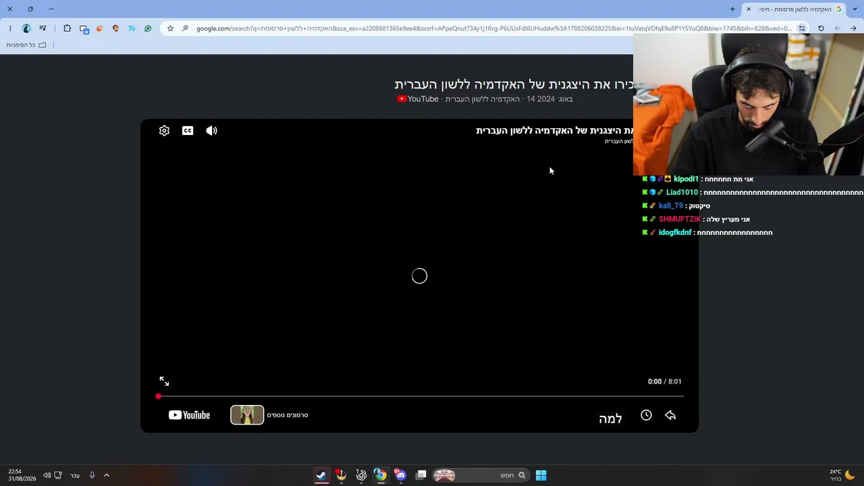The width and height of the screenshot is (864, 486).
Task: Click the YouTube logo in the player
Action: click(189, 415)
